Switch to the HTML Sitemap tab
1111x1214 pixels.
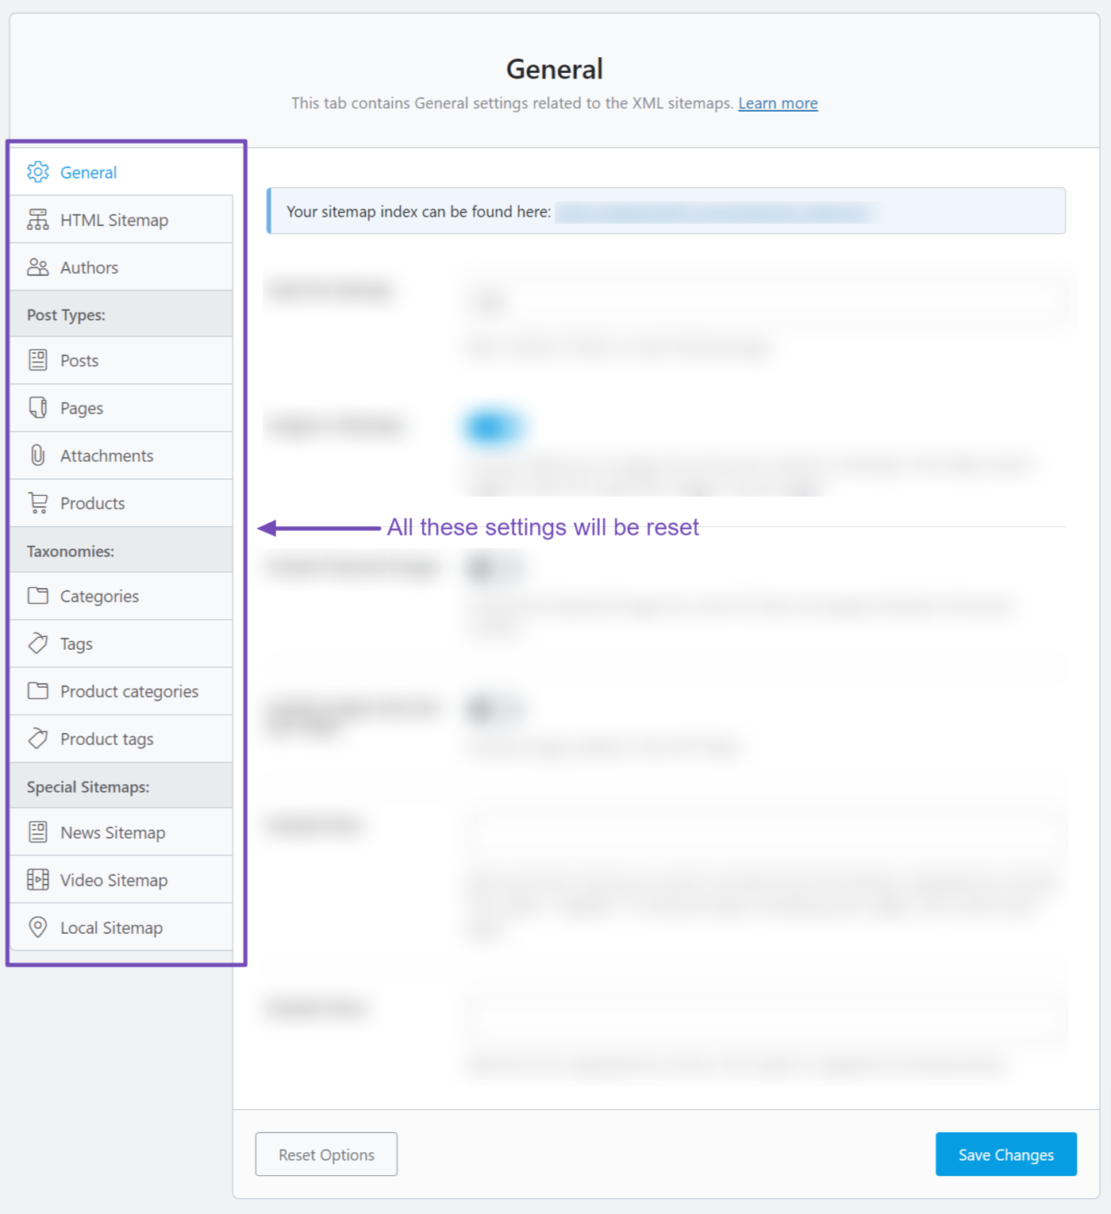[x=121, y=220]
